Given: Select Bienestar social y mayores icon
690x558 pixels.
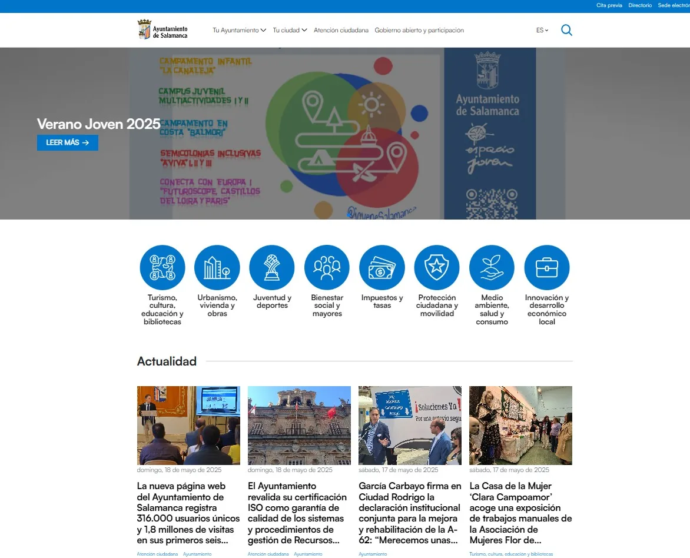Looking at the screenshot, I should 327,268.
